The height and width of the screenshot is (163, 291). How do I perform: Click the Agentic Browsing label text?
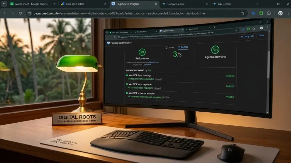tap(215, 57)
